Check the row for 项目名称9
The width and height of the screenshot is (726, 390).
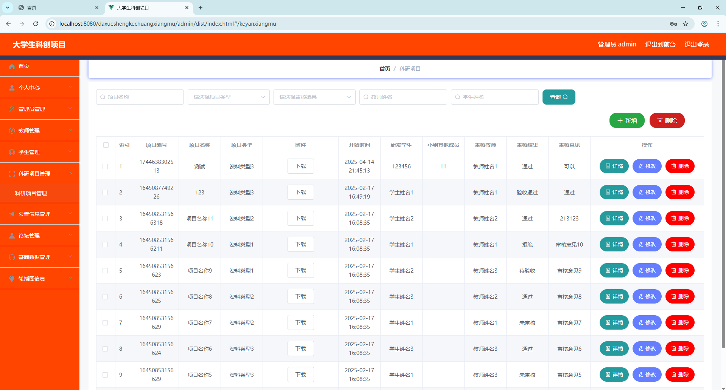pos(105,271)
